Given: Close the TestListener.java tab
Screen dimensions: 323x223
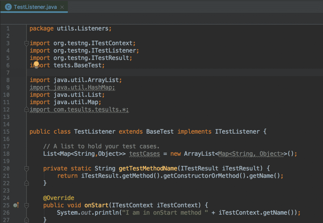Looking at the screenshot, I should [62, 7].
